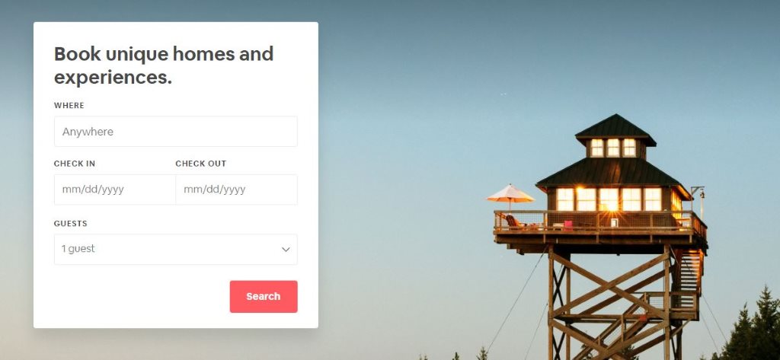Image resolution: width=780 pixels, height=360 pixels.
Task: Open the Check In date field
Action: (x=115, y=190)
